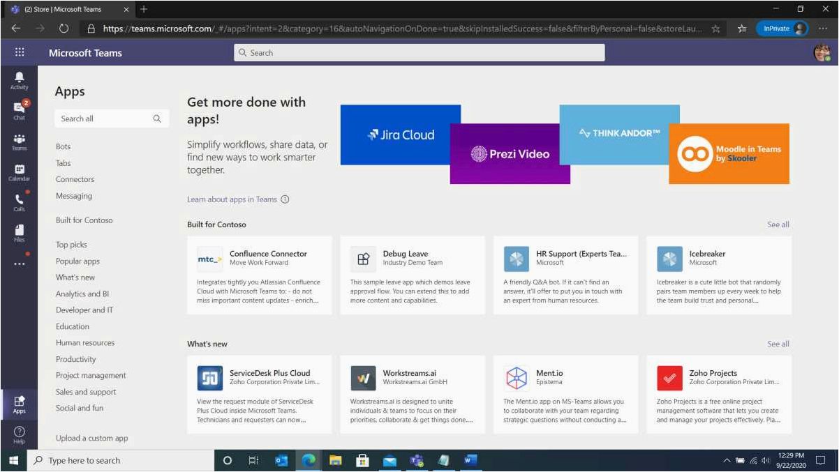Click Upload a custom app
839x472 pixels.
[x=92, y=439]
